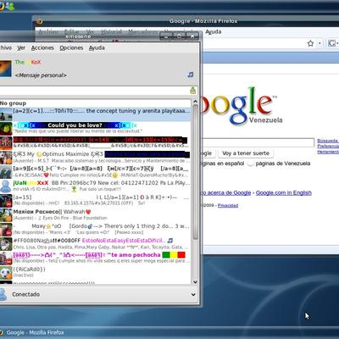Open the dropdown arrow next to bookmark star
This screenshot has width=339, height=339.
click(320, 43)
